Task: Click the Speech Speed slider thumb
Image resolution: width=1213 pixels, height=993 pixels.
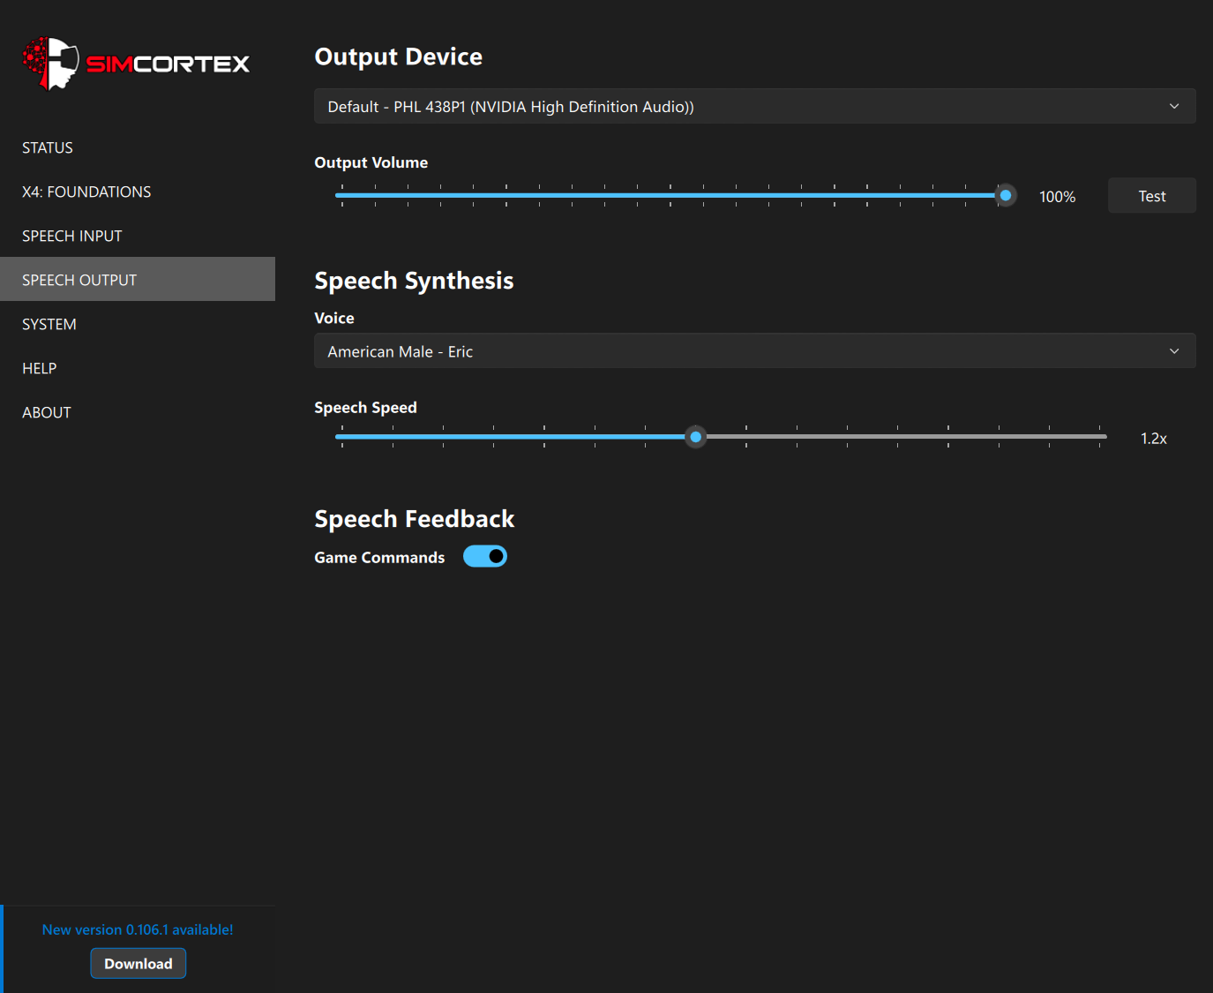Action: 696,437
